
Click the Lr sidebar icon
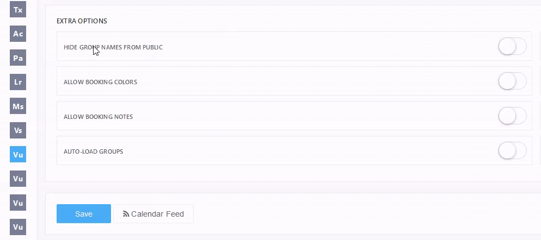[x=18, y=82]
